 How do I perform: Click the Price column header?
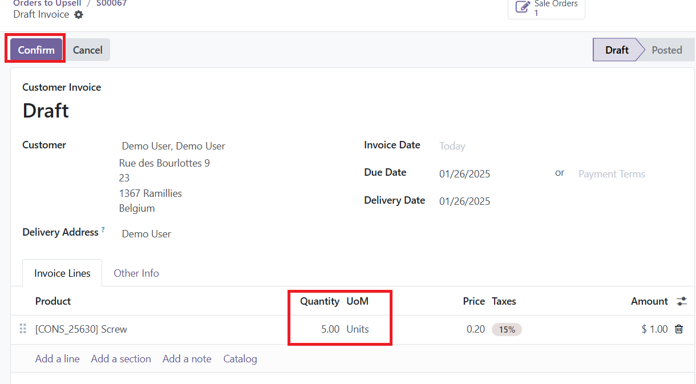tap(474, 301)
